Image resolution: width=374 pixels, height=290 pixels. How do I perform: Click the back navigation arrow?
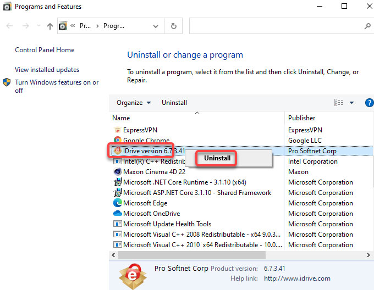pyautogui.click(x=9, y=26)
